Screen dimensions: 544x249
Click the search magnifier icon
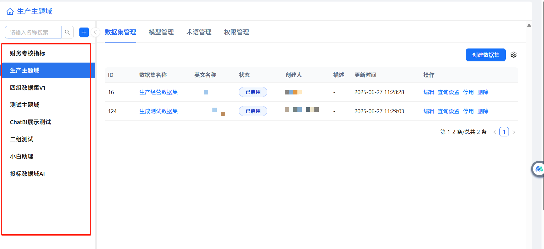(x=67, y=32)
